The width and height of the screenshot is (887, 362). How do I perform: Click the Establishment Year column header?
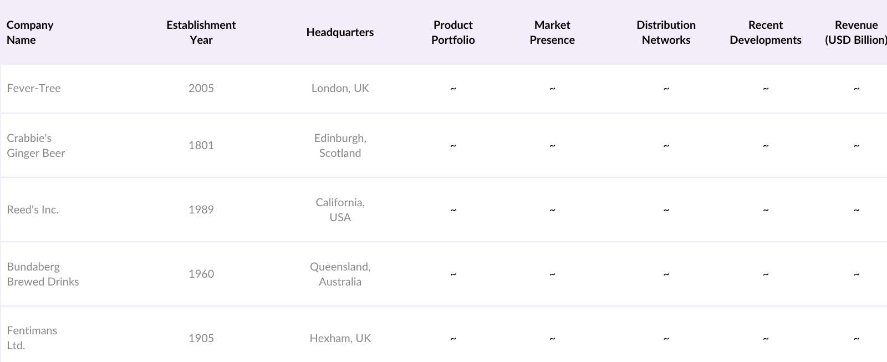coord(201,32)
